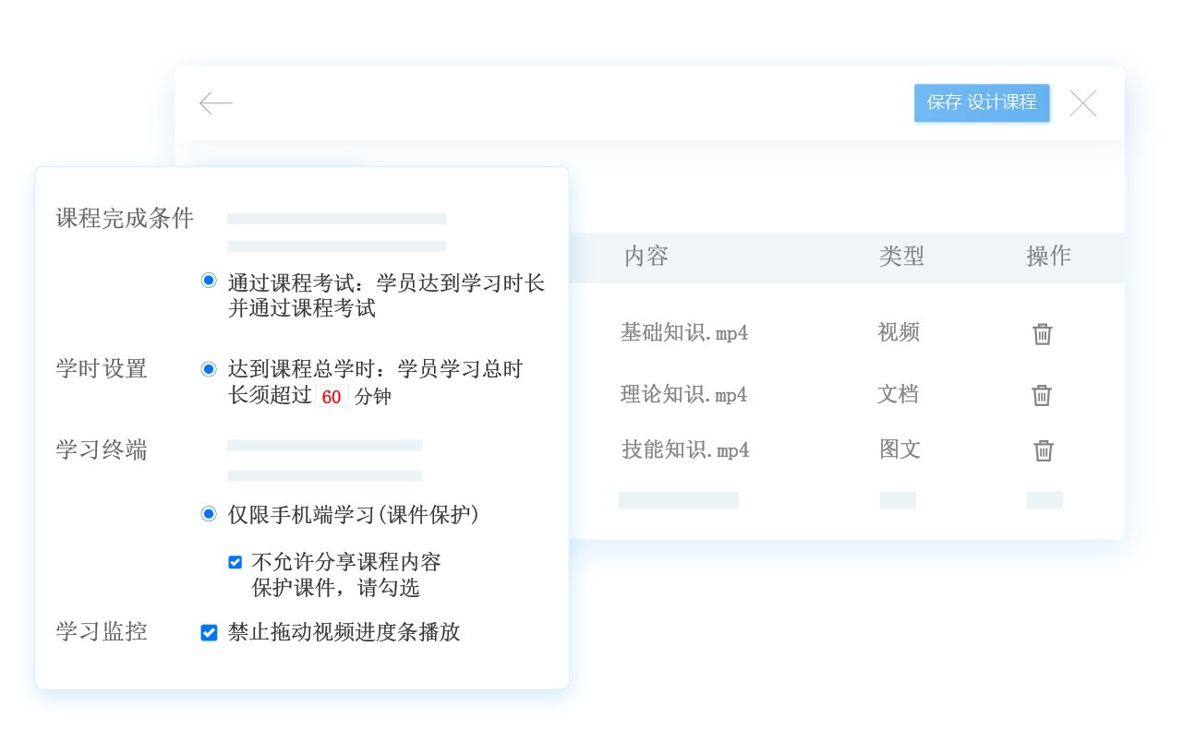Screen dimensions: 1183x730
Task: Click the delete icon beside 文档 type
Action: [1042, 395]
